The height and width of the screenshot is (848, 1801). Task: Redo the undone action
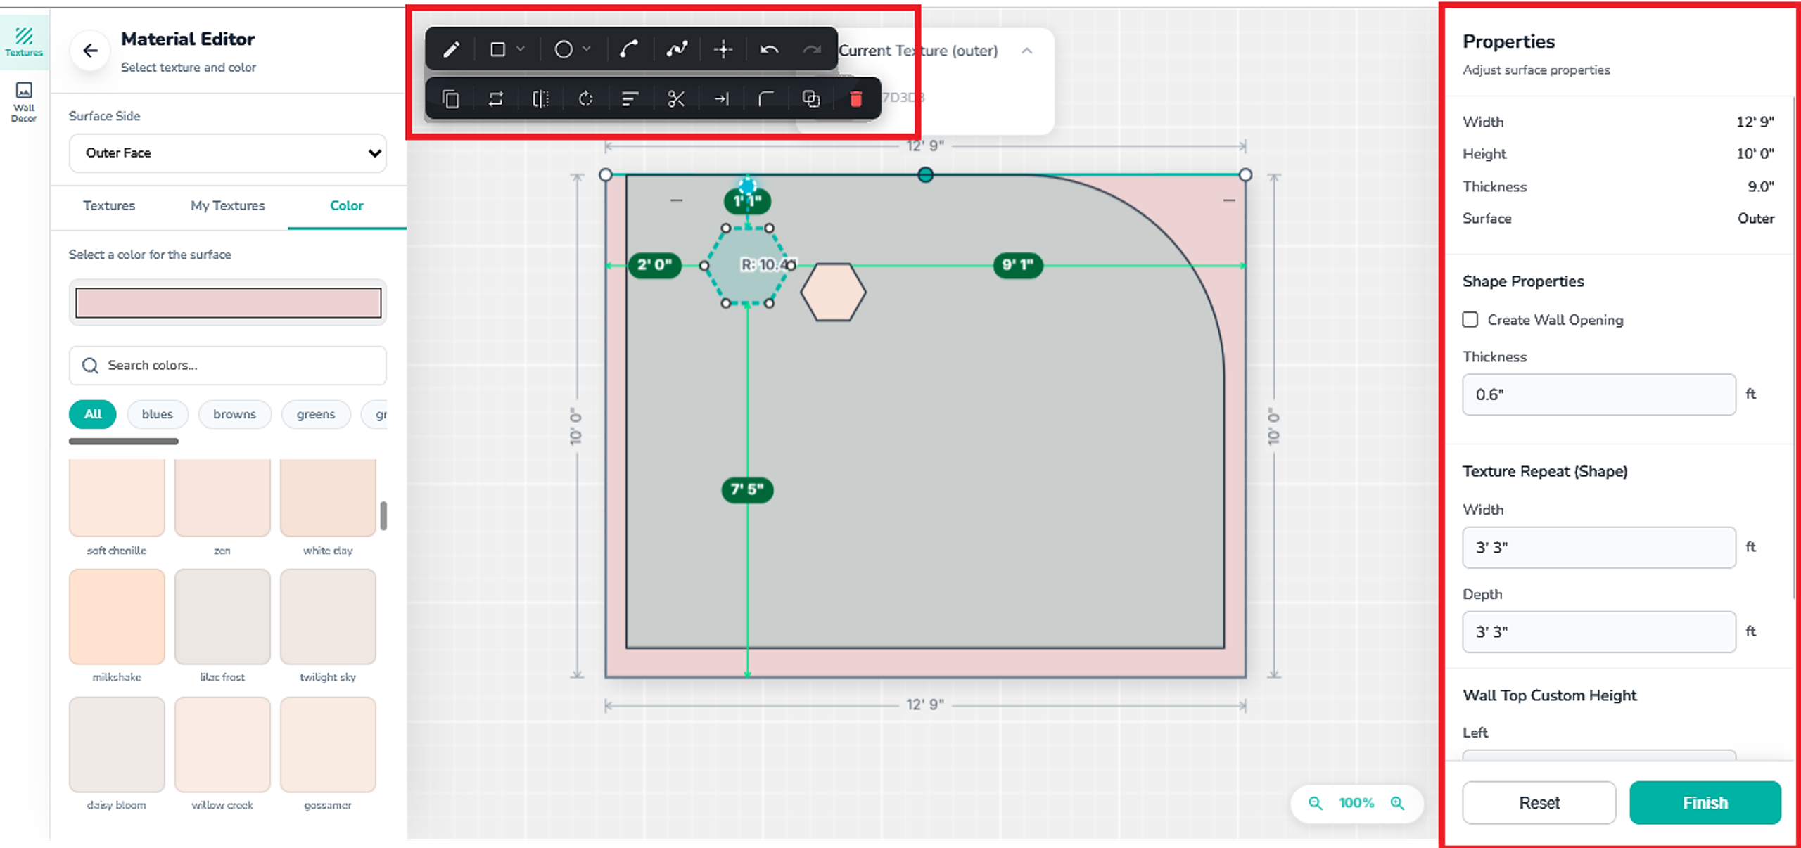click(812, 49)
